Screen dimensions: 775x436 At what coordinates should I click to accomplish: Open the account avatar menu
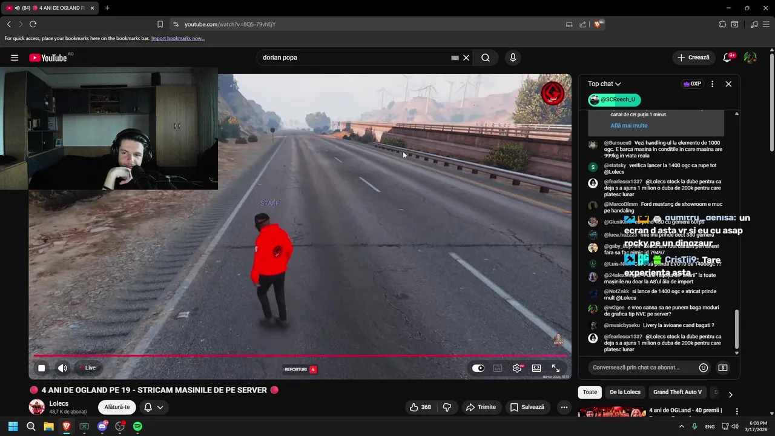[x=750, y=58]
